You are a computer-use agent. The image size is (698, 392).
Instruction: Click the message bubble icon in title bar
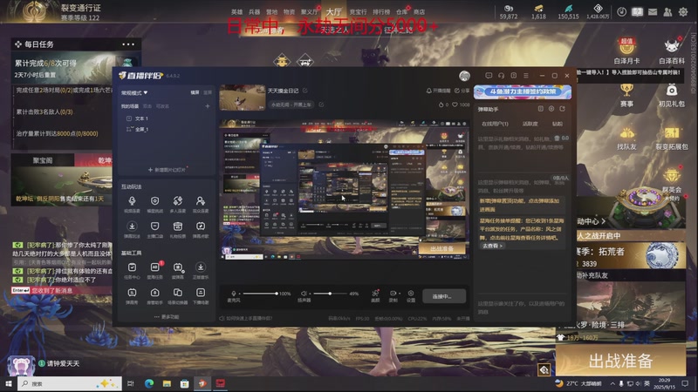point(489,76)
